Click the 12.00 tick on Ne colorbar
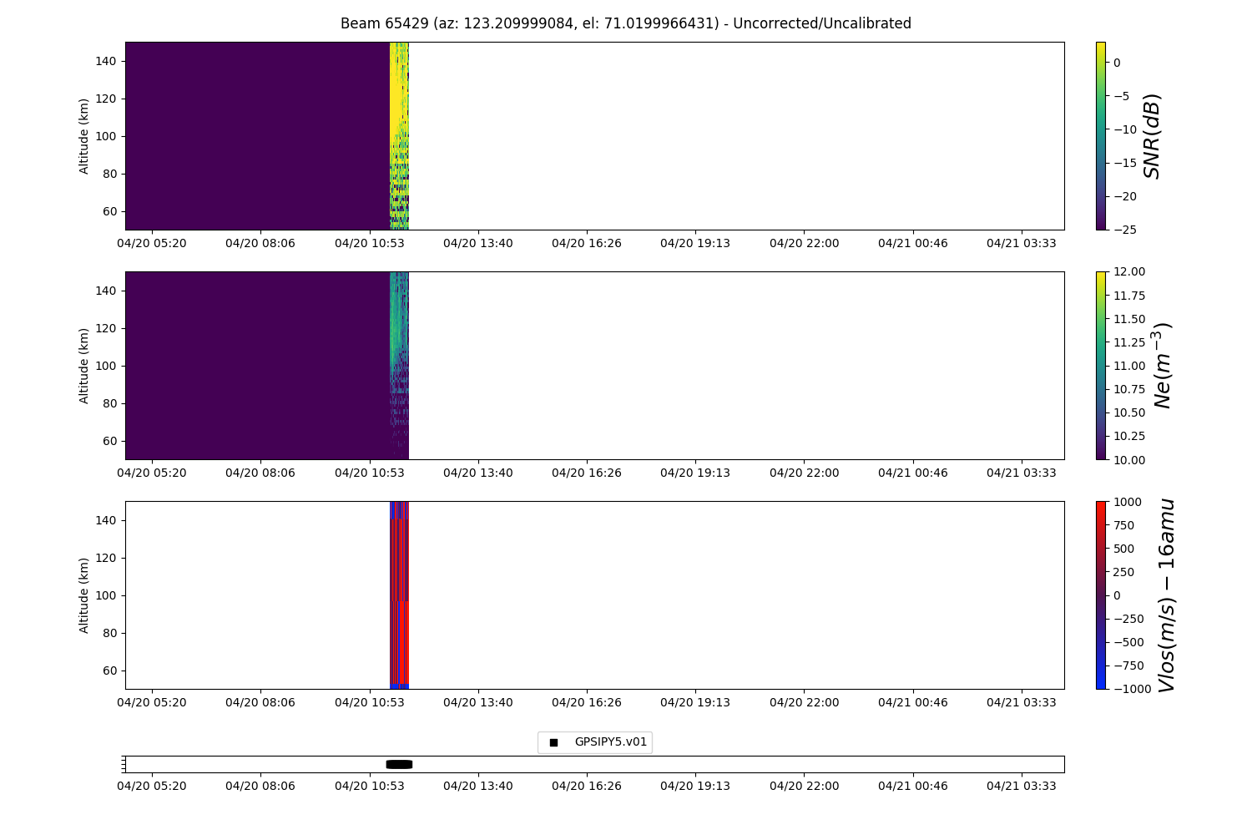This screenshot has width=1252, height=835. 1125,272
